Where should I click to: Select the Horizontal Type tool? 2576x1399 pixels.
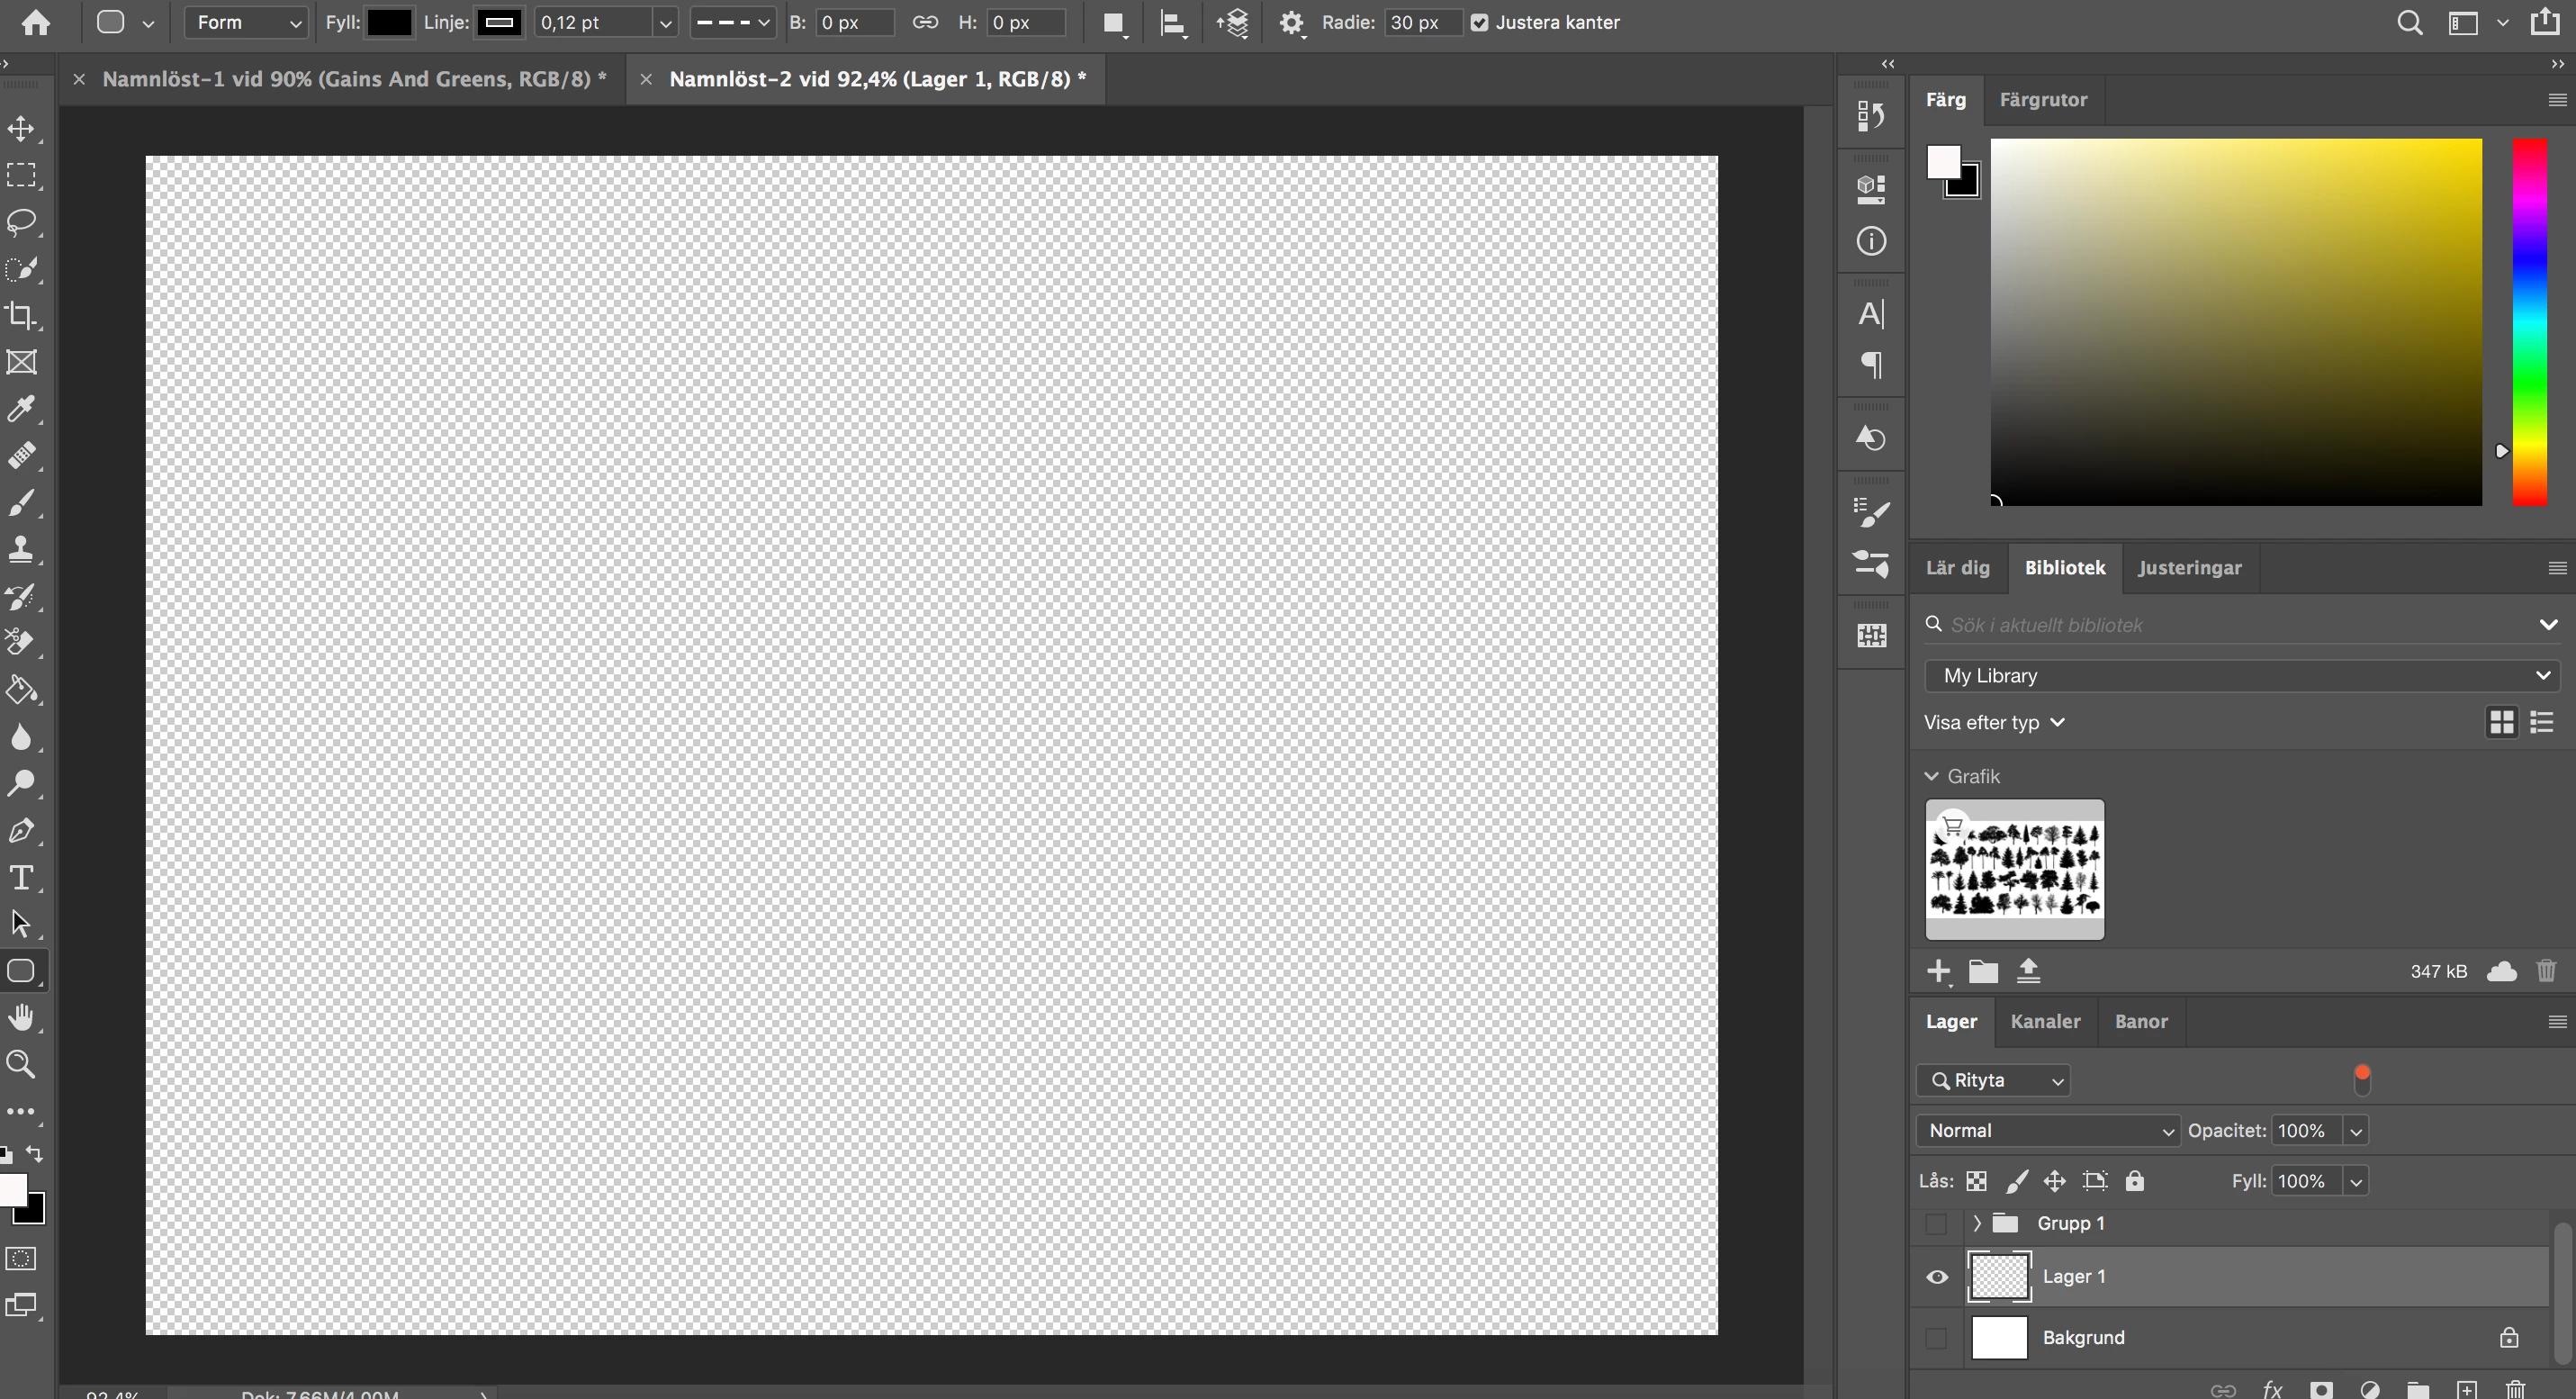point(22,878)
